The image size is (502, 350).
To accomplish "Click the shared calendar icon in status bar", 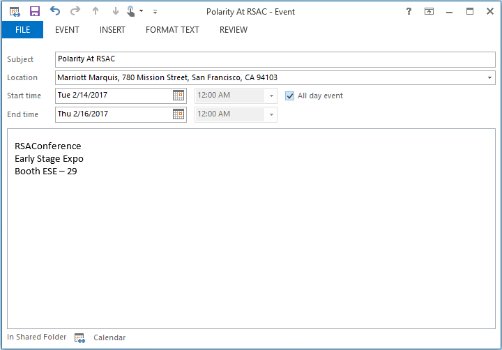I will coord(79,337).
